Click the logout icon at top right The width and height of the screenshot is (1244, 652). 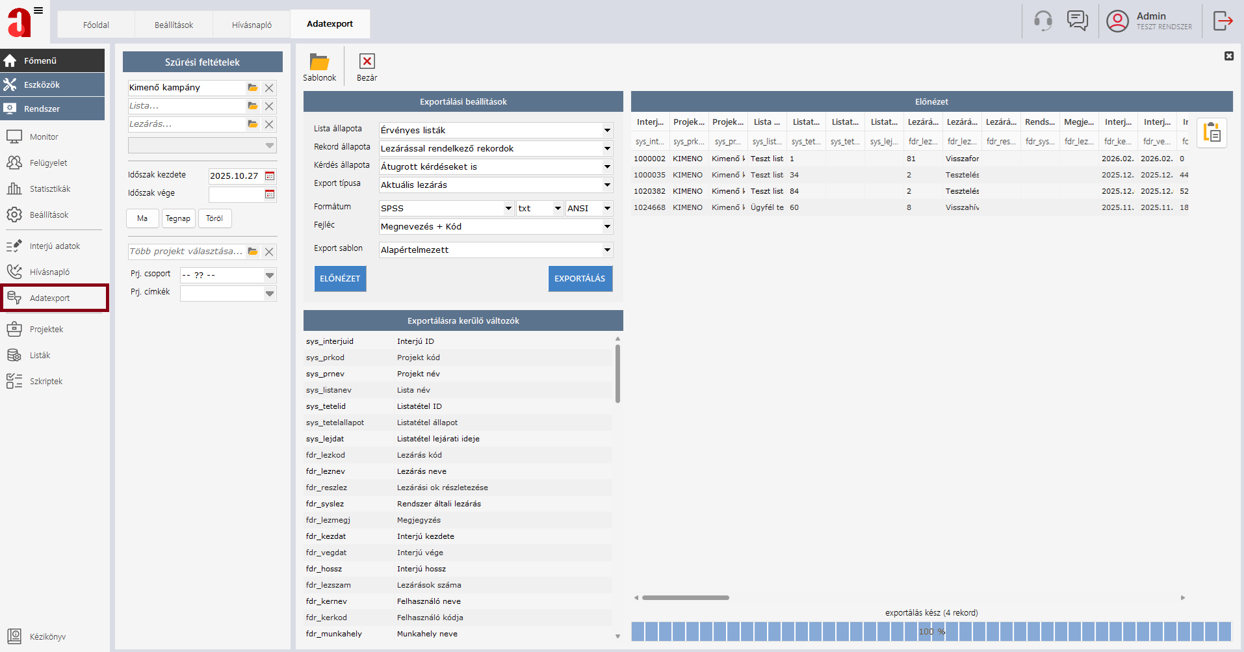point(1223,21)
